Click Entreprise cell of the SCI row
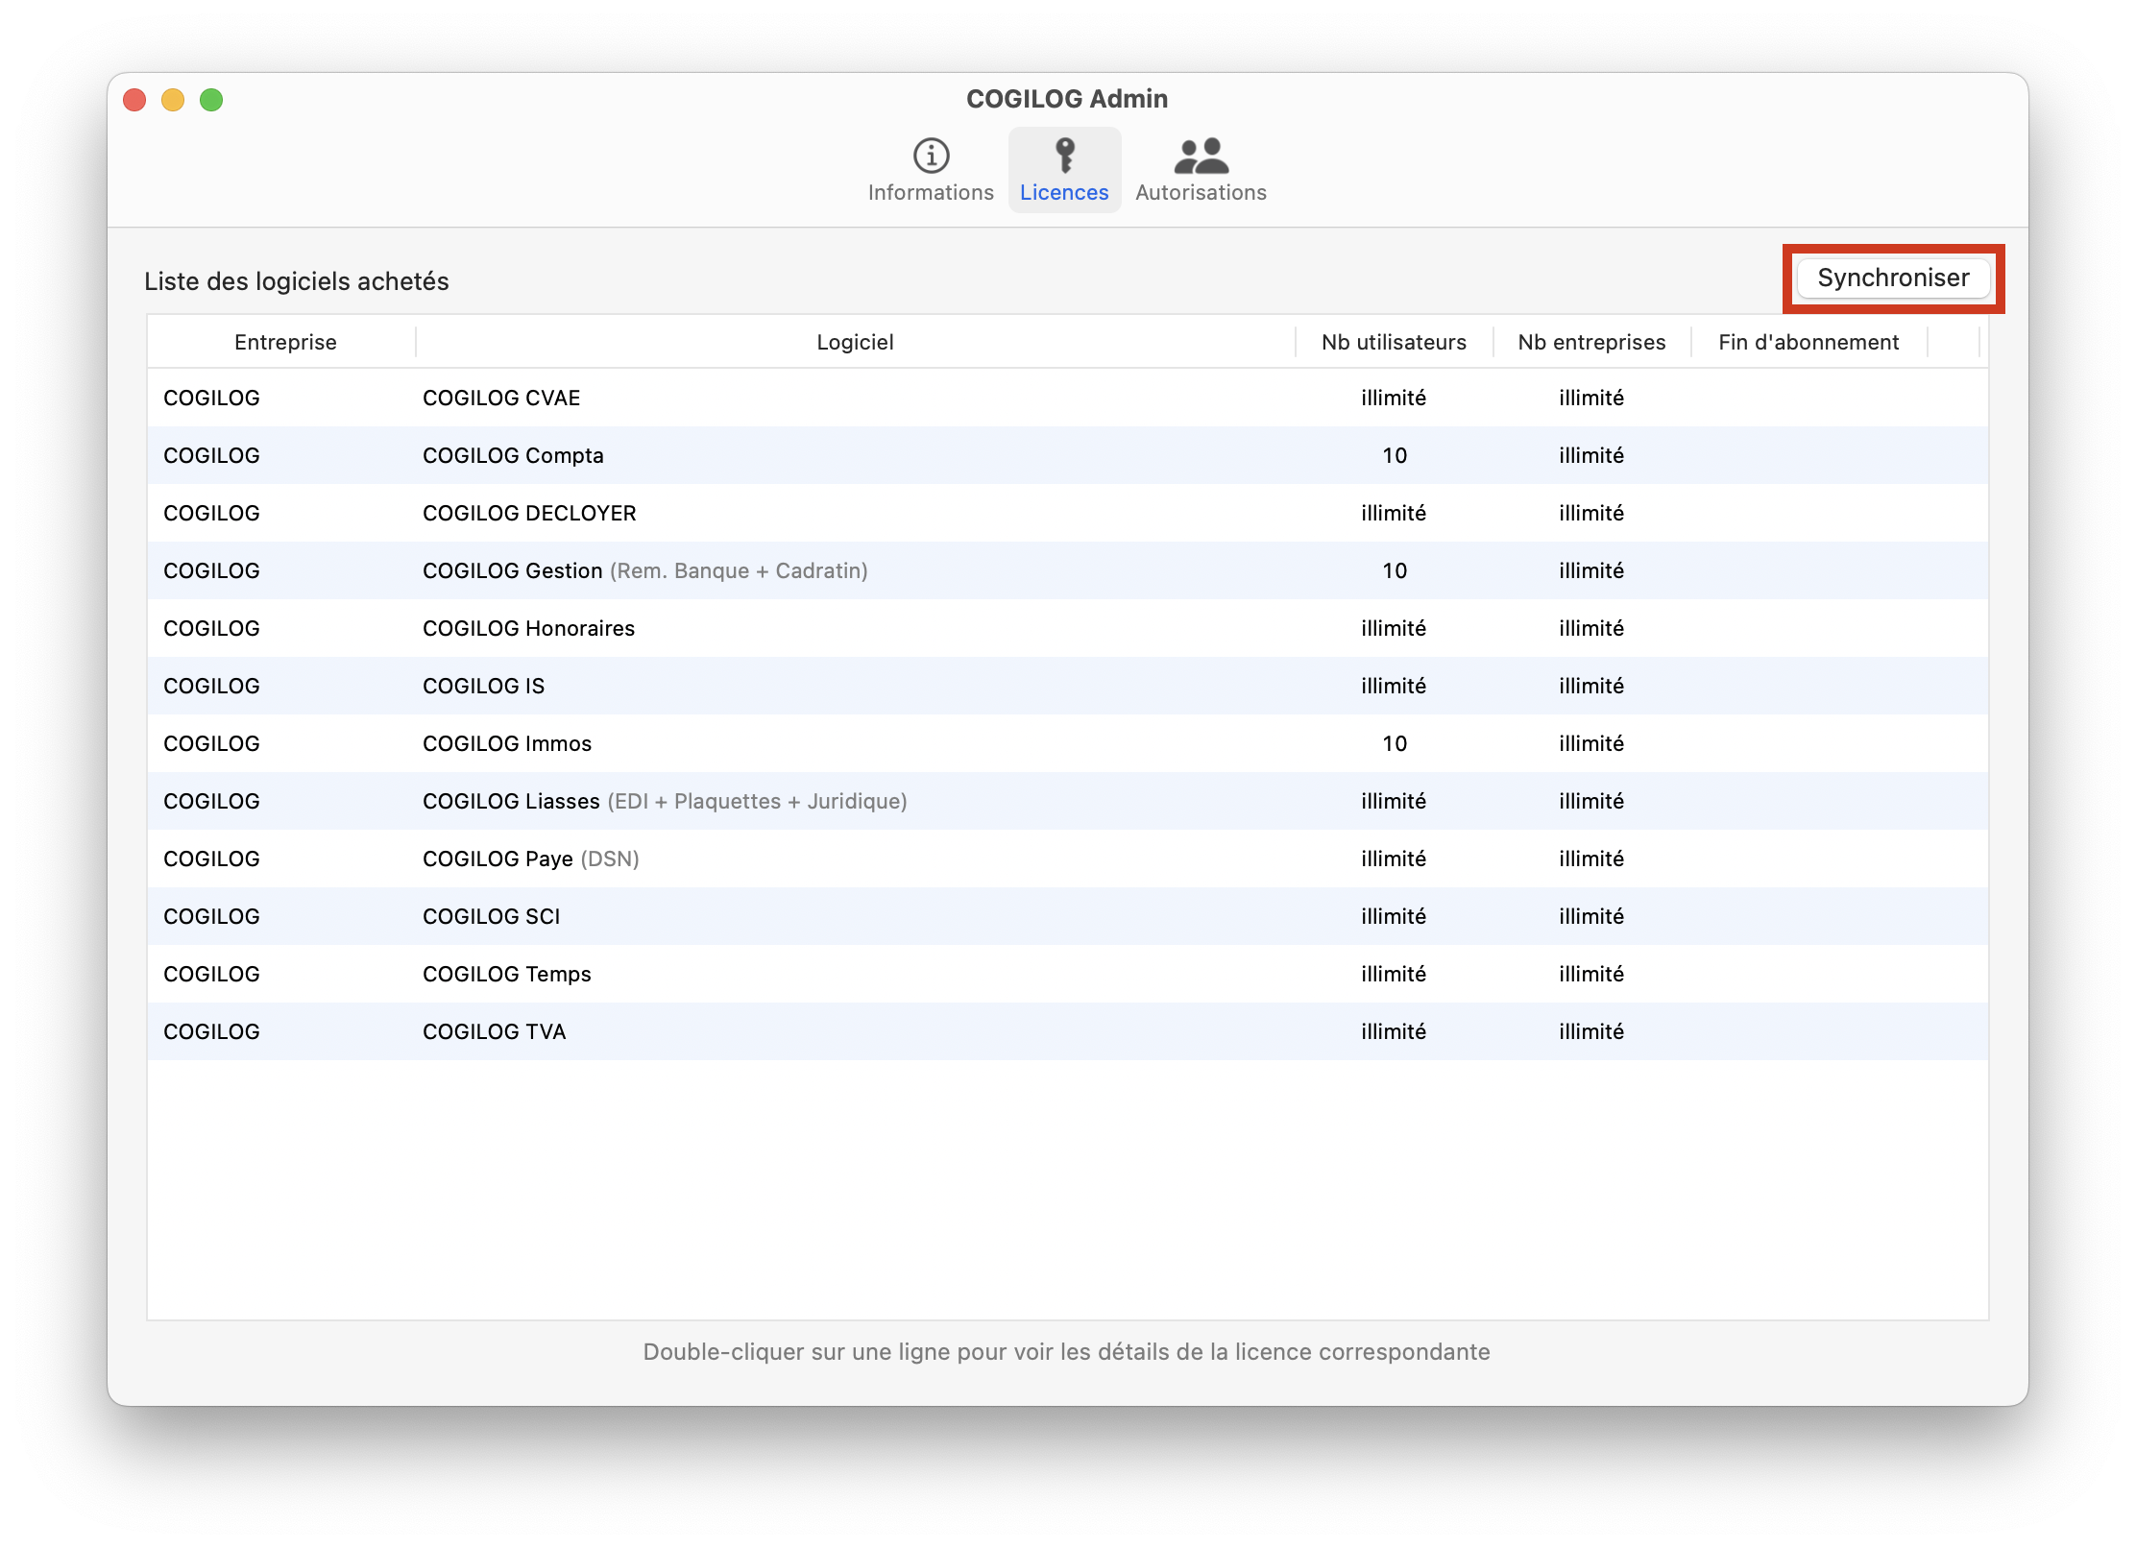The height and width of the screenshot is (1548, 2136). pyautogui.click(x=211, y=916)
